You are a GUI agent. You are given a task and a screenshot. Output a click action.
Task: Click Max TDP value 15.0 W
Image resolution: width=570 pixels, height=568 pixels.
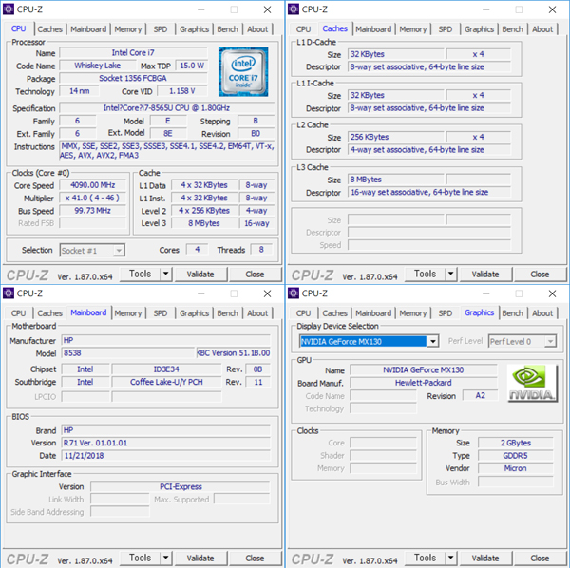pos(192,66)
